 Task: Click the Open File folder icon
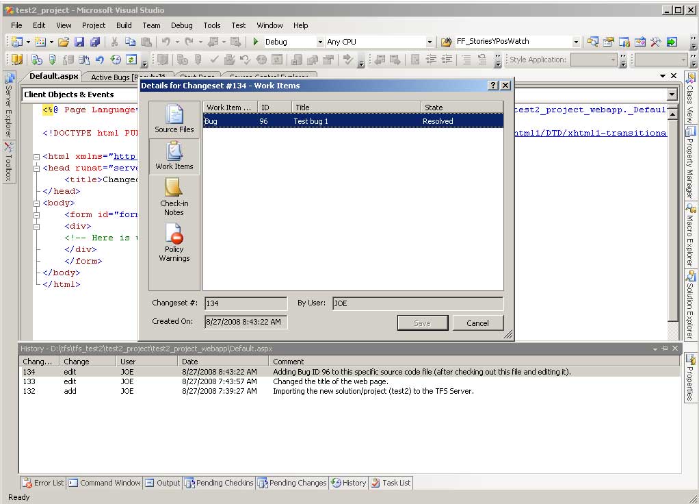pyautogui.click(x=64, y=42)
